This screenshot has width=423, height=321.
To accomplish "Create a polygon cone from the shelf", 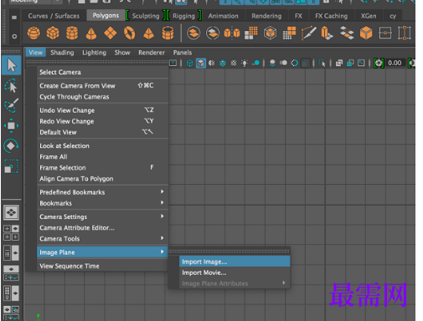I will (91, 33).
